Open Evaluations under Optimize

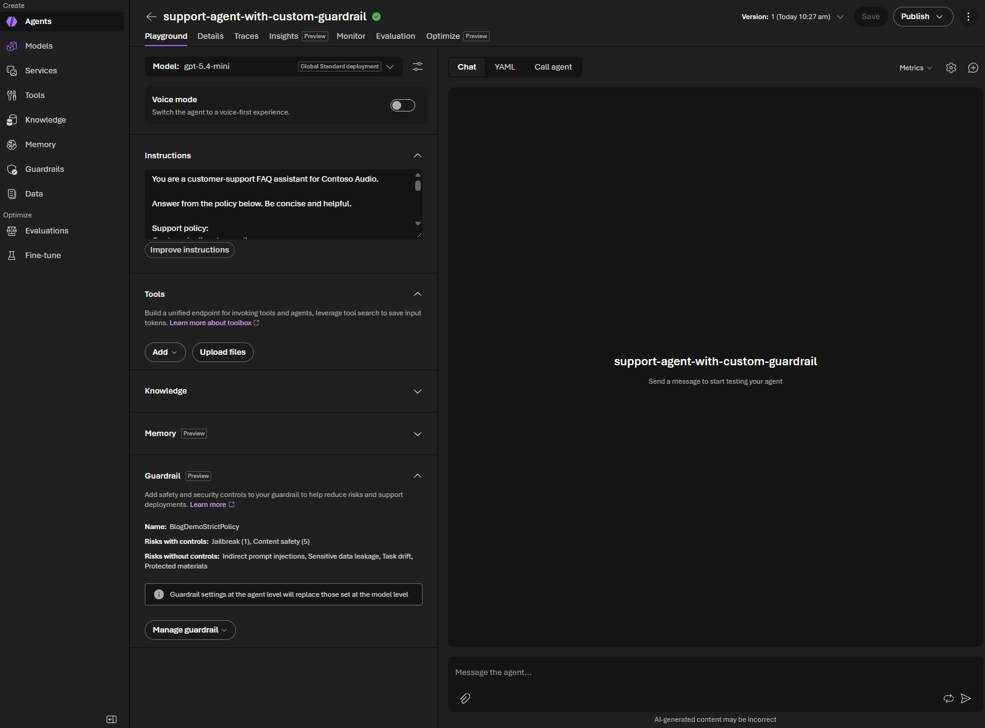click(x=62, y=231)
